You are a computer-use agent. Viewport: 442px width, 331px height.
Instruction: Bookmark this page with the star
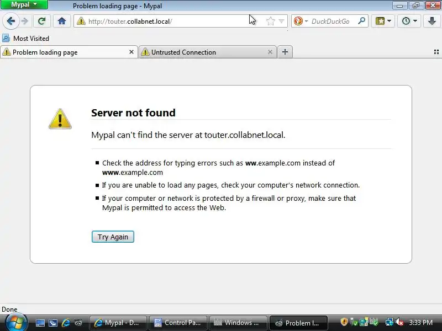pos(270,21)
